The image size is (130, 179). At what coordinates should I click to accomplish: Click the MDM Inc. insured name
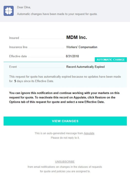pyautogui.click(x=77, y=37)
